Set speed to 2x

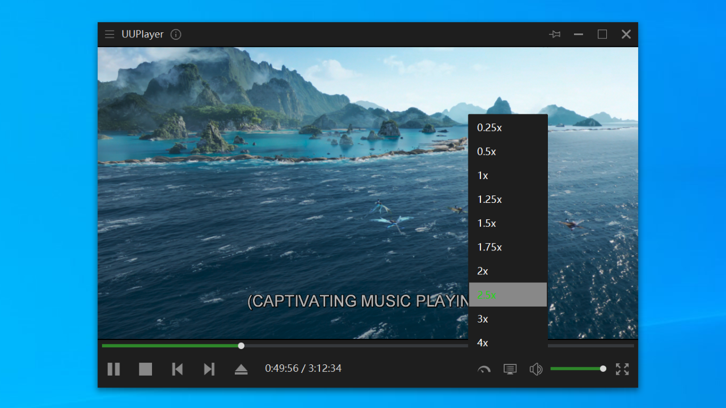[x=508, y=271]
